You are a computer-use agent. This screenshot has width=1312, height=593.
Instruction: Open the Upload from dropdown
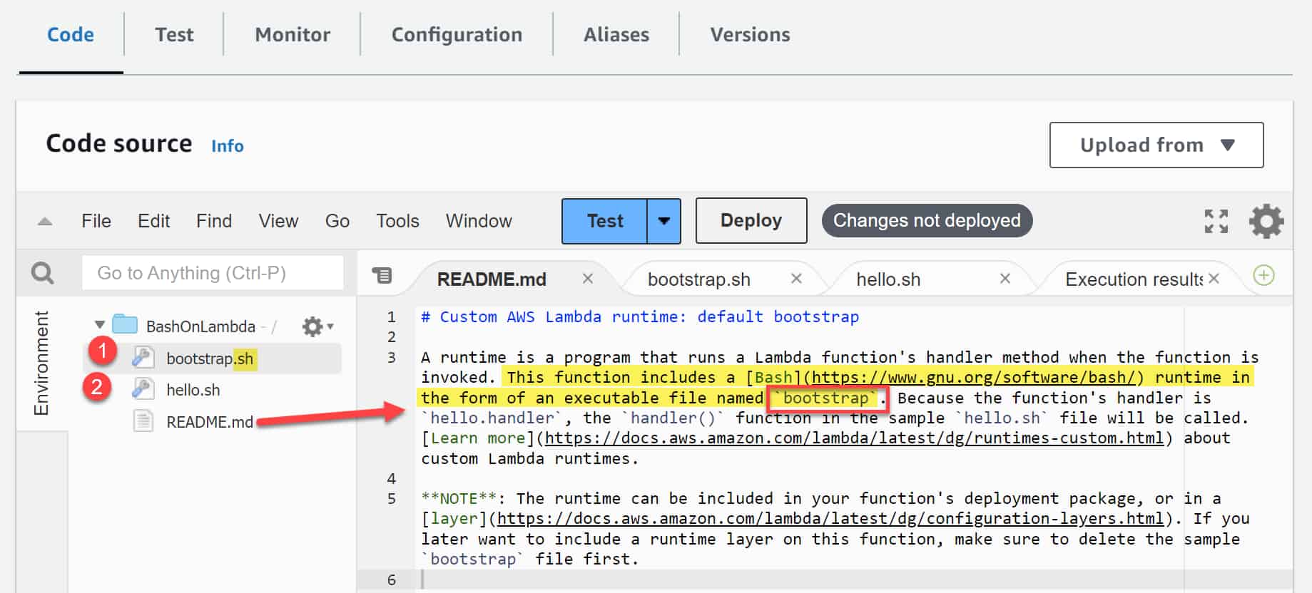pyautogui.click(x=1156, y=145)
